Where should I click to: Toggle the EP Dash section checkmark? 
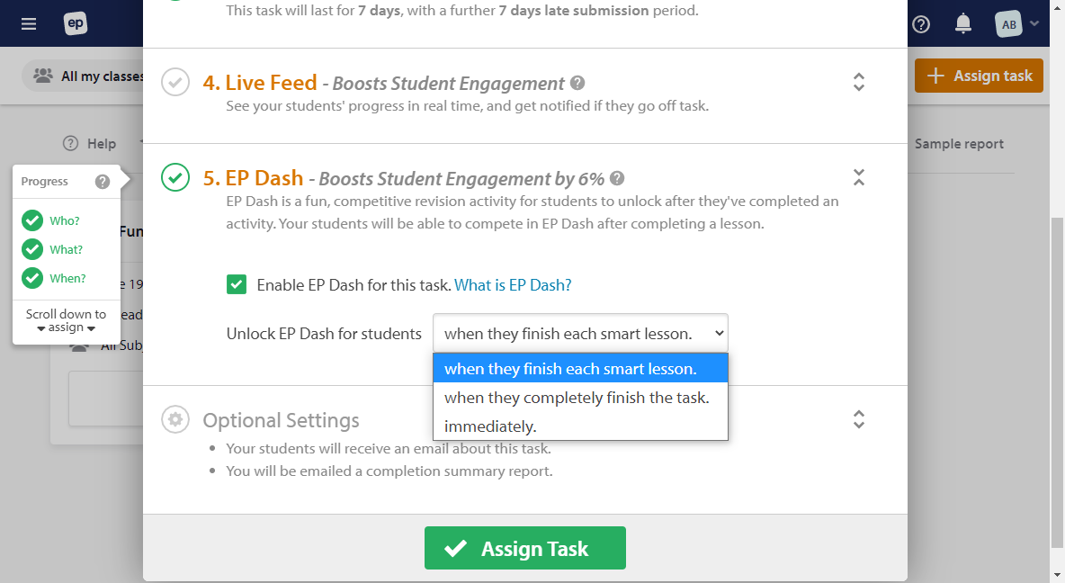click(x=175, y=177)
